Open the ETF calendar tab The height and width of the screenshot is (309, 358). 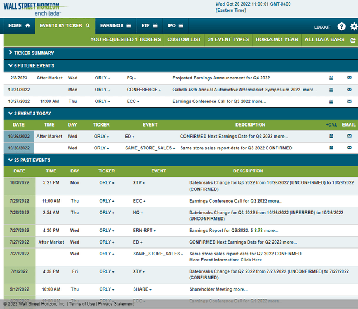[x=149, y=26]
